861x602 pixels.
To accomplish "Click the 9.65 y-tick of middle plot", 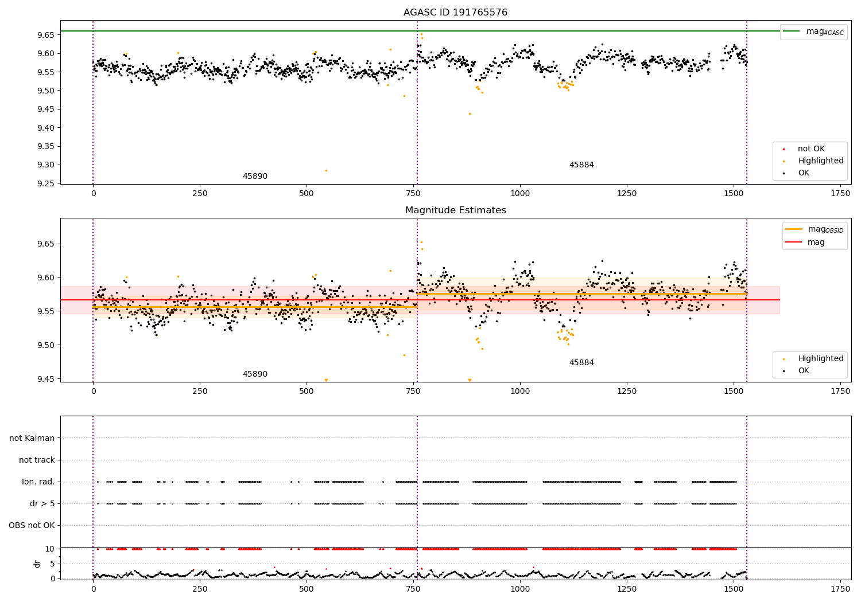I will pos(45,244).
